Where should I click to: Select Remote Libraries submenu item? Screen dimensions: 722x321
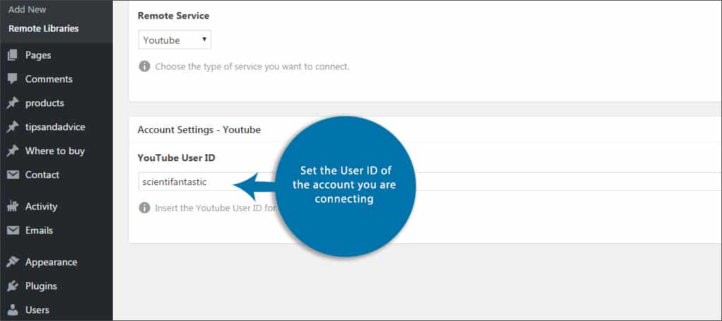pos(43,29)
